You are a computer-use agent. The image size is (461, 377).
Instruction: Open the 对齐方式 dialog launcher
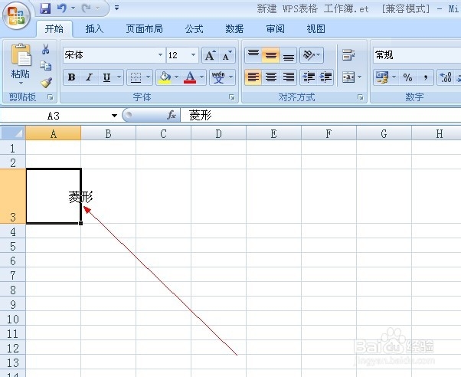pyautogui.click(x=360, y=97)
